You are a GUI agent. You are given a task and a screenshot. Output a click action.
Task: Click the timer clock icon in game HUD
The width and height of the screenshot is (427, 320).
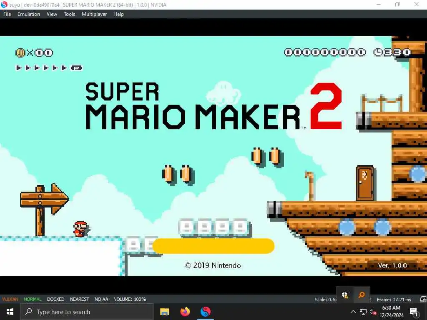(x=378, y=52)
